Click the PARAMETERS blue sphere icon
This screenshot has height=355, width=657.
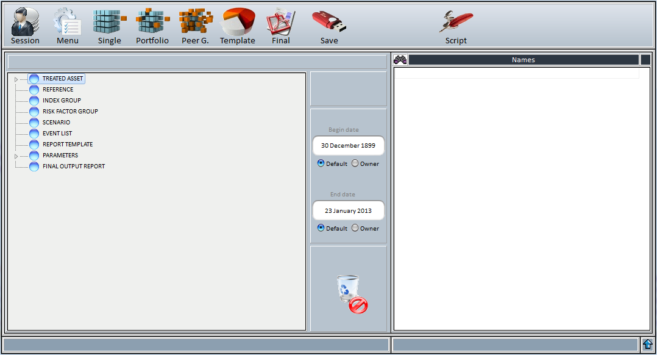(34, 155)
